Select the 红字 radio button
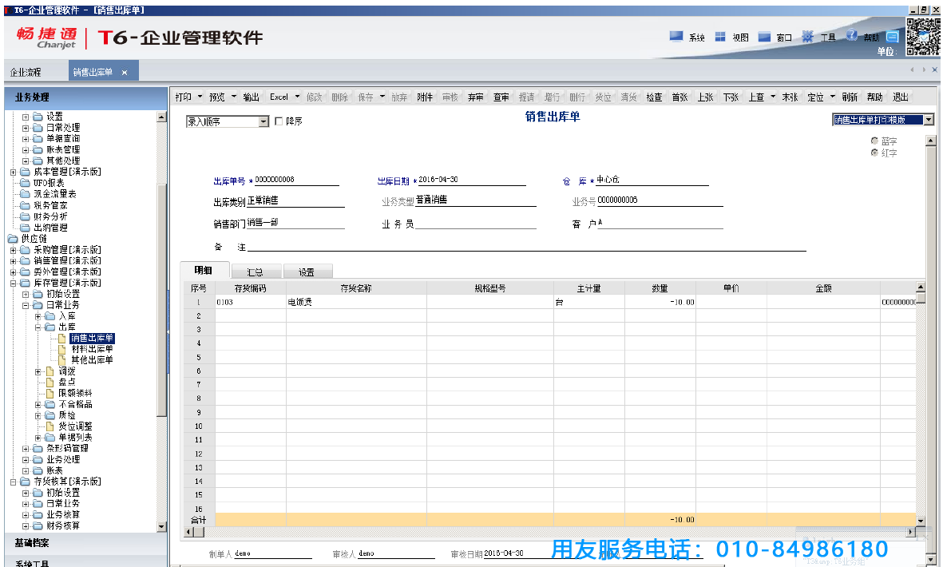The width and height of the screenshot is (943, 567). pos(874,153)
